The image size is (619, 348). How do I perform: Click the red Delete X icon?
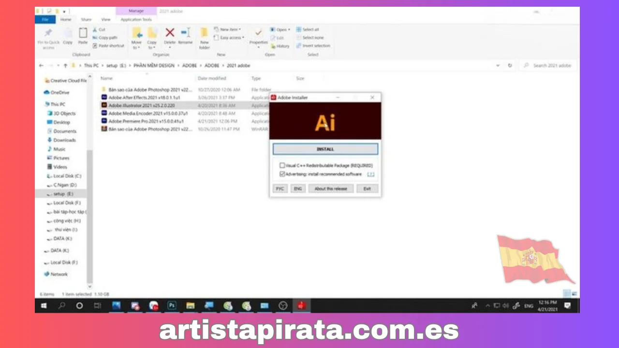(170, 32)
